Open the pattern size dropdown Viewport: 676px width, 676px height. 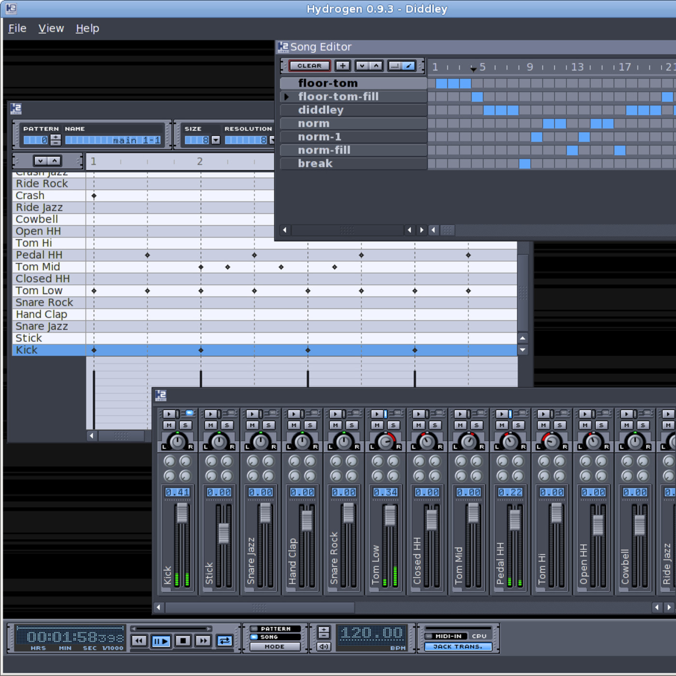pos(216,140)
